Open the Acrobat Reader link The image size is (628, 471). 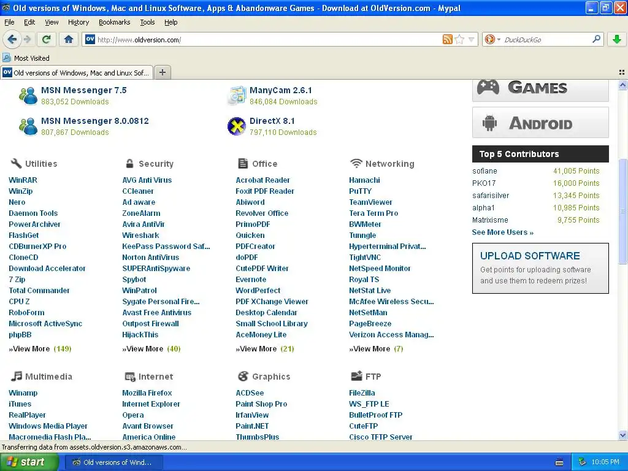pyautogui.click(x=262, y=180)
